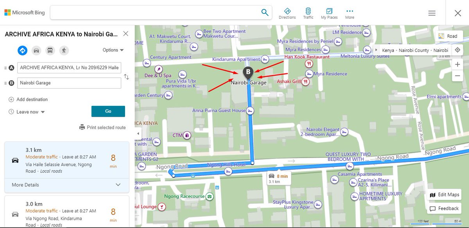The width and height of the screenshot is (469, 228).
Task: Click Kenya in the location breadcrumb
Action: 388,50
